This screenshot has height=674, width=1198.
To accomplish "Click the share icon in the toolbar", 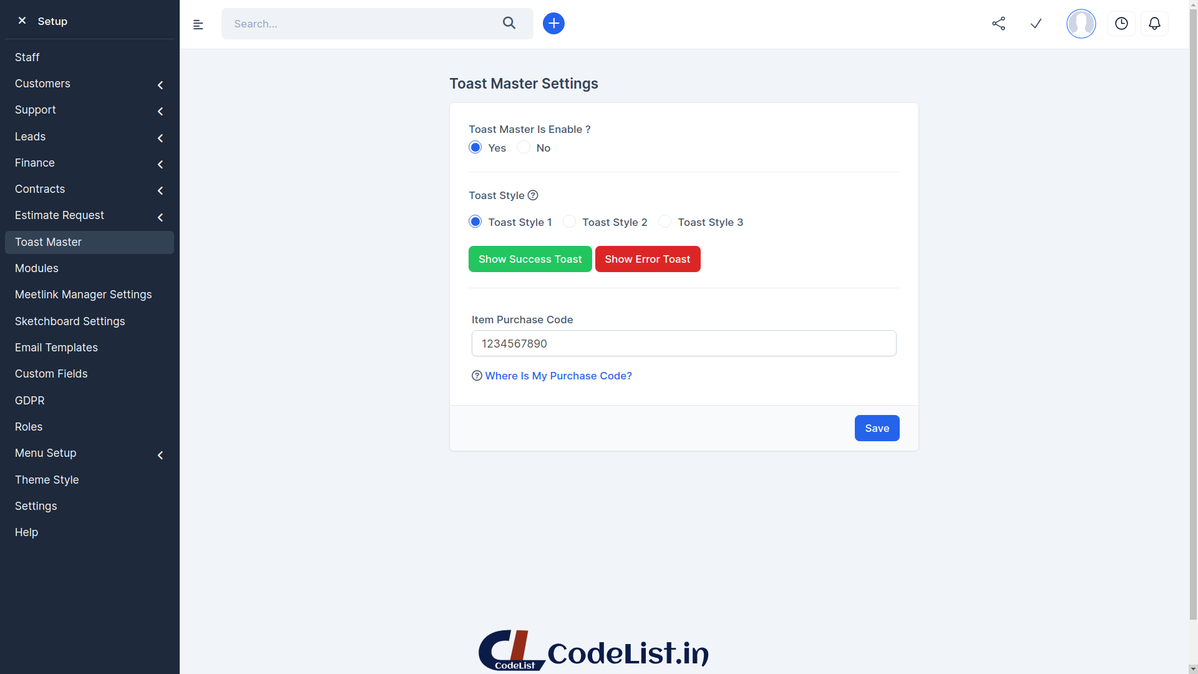I will coord(998,23).
